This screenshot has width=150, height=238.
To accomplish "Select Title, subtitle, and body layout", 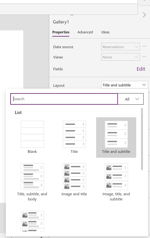I will pyautogui.click(x=32, y=177).
